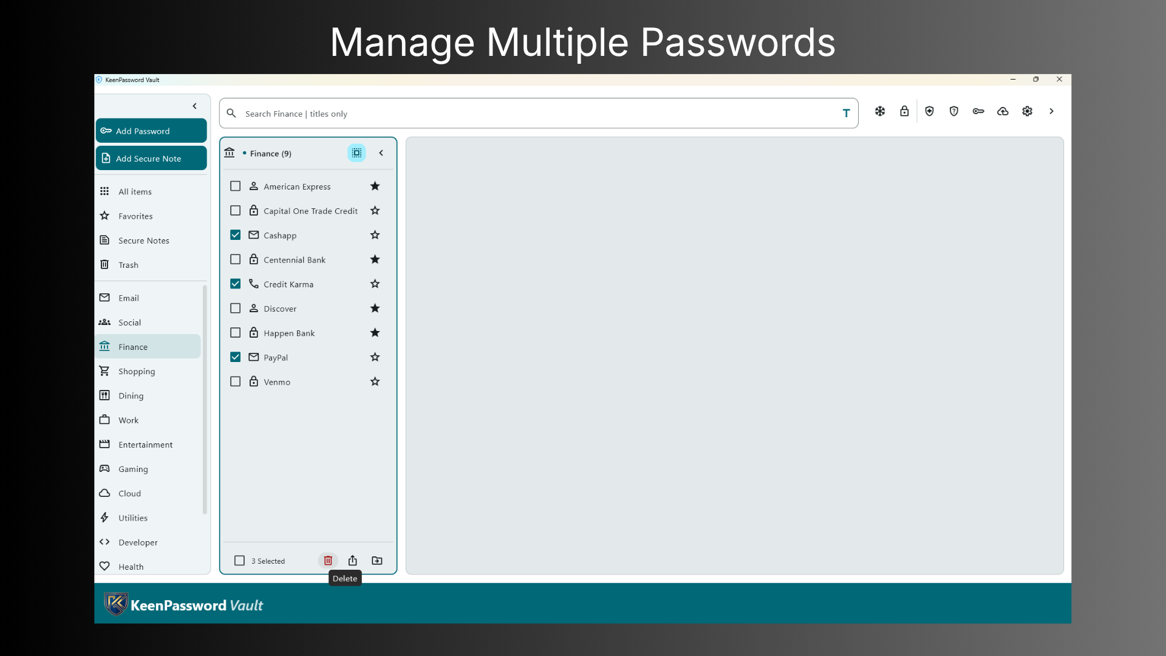Viewport: 1166px width, 656px height.
Task: Click the padlock lock-vault toolbar icon
Action: (x=904, y=111)
